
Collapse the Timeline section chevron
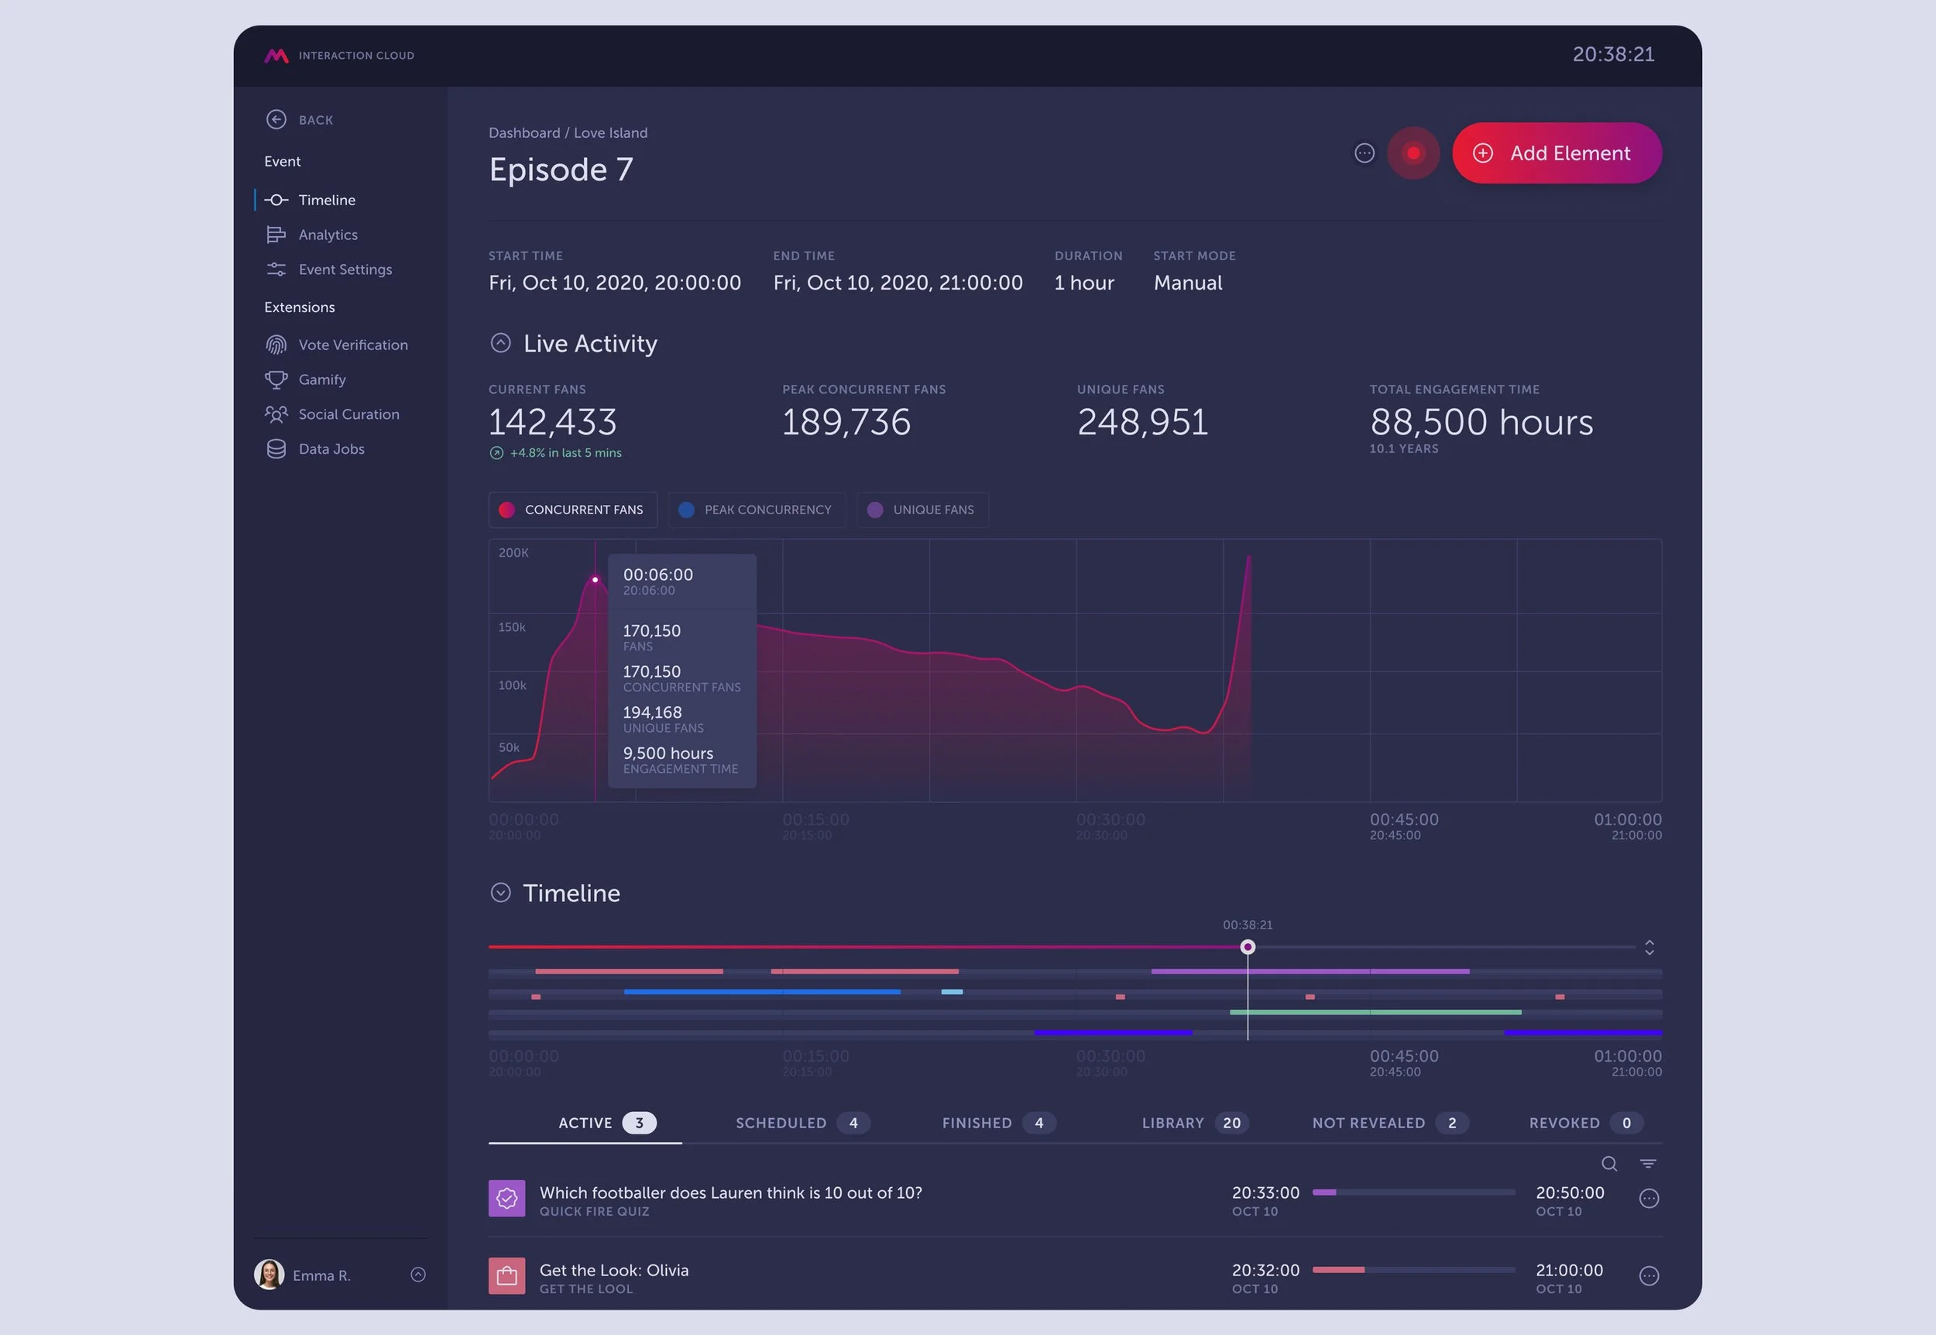coord(500,893)
